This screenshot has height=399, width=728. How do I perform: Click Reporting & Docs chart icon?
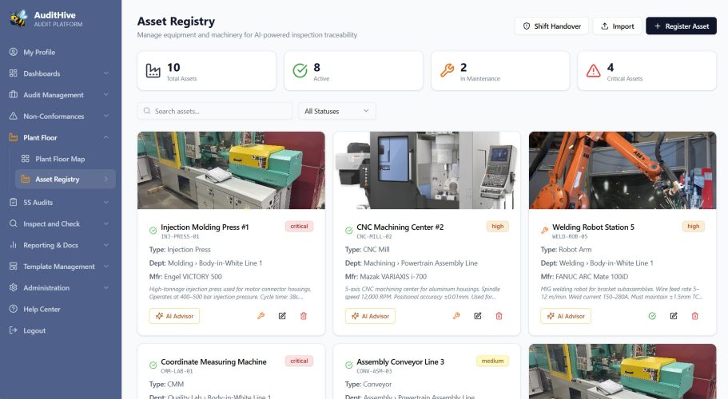tap(14, 245)
